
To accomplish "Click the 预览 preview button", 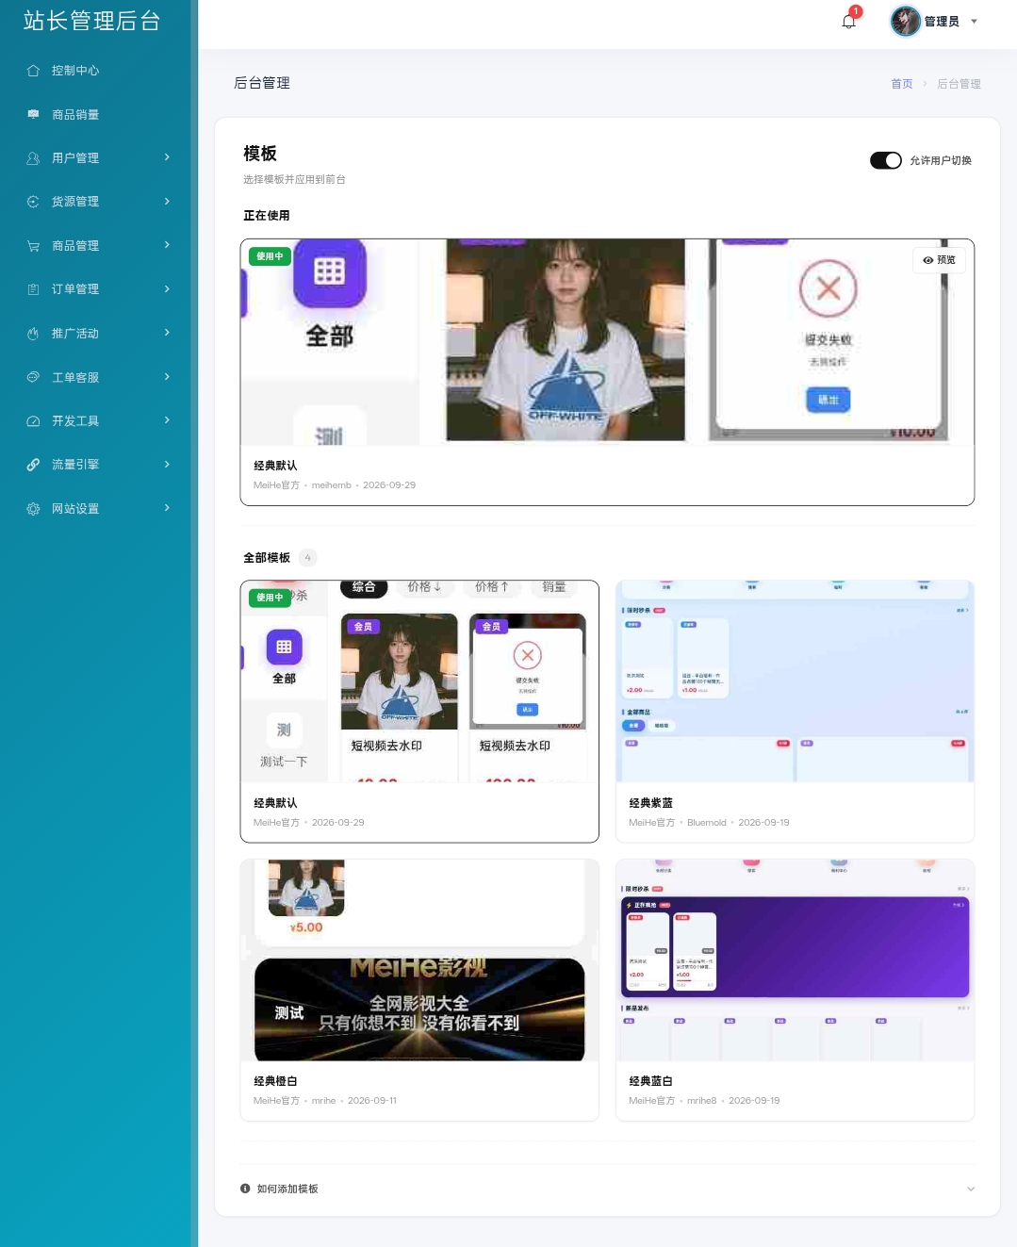I will (939, 260).
